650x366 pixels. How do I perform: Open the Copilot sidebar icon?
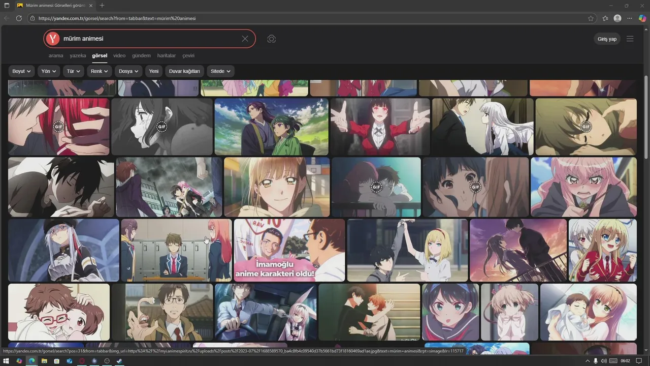click(x=642, y=18)
